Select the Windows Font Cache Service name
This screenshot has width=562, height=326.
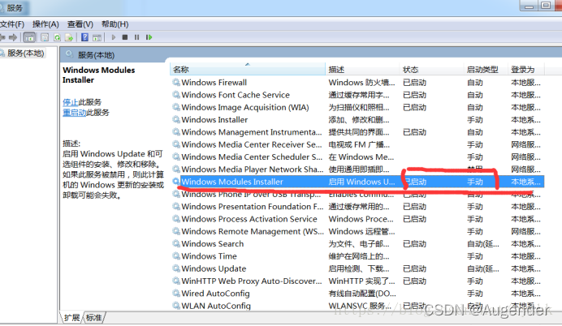pos(236,95)
